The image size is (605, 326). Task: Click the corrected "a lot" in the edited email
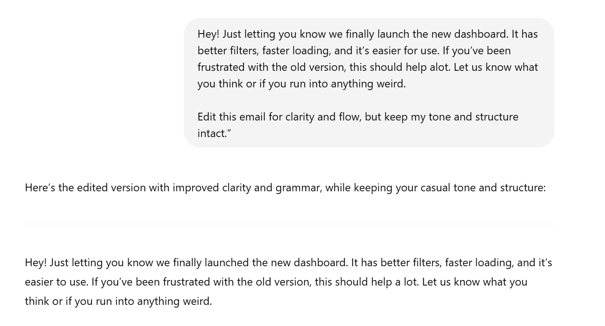click(407, 281)
